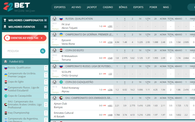Open the ESPORTES menu
Viewport: 195px width, 122px height.
(60, 7)
